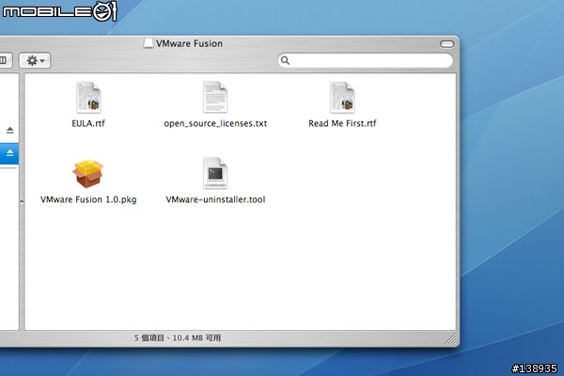Screen dimensions: 564x376
Task: Click the Finder search field
Action: point(366,60)
